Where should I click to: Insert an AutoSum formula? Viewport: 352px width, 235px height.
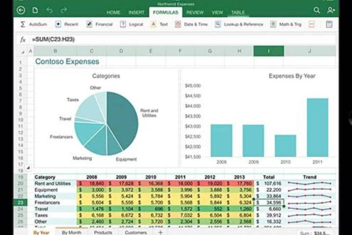(34, 24)
